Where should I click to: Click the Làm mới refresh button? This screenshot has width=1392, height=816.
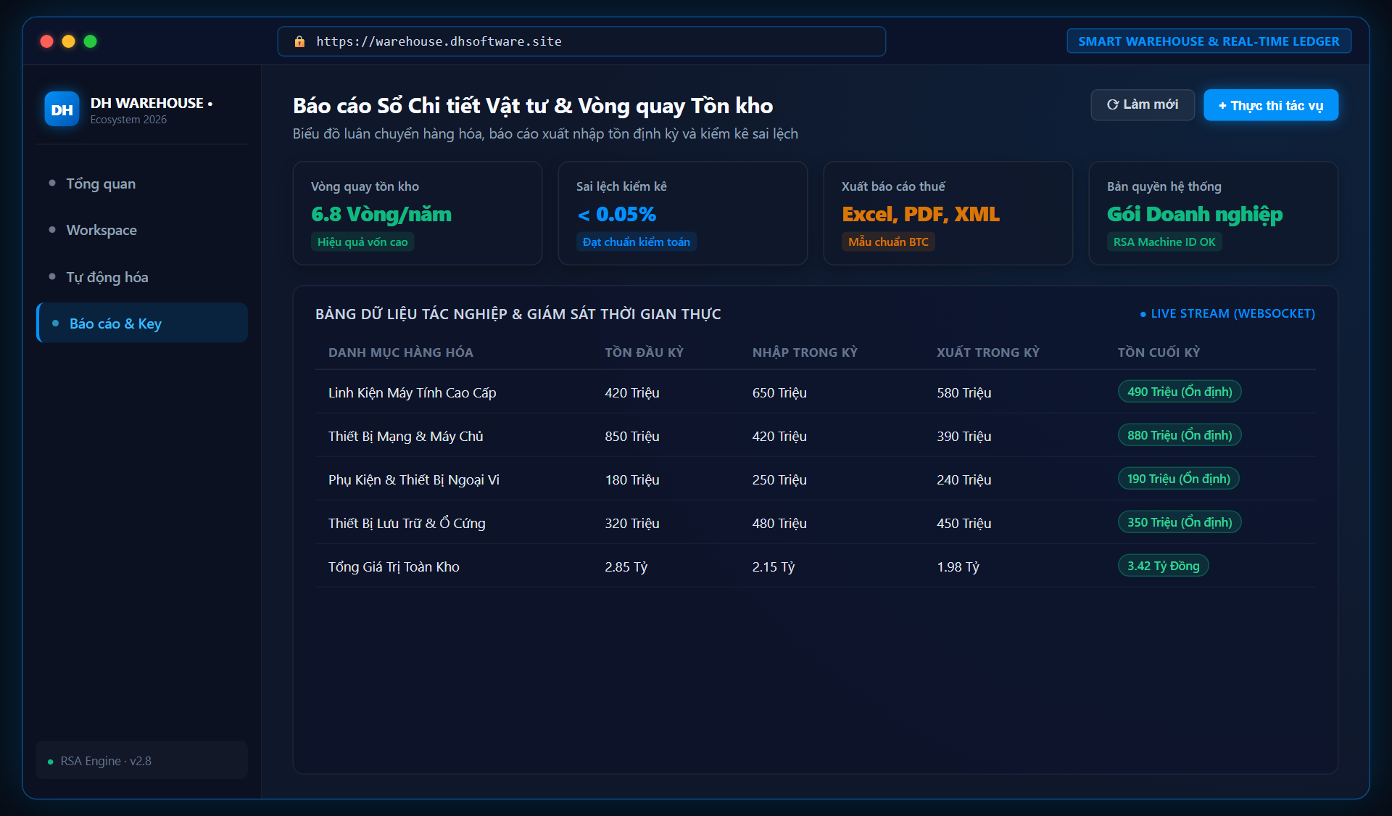pos(1143,105)
